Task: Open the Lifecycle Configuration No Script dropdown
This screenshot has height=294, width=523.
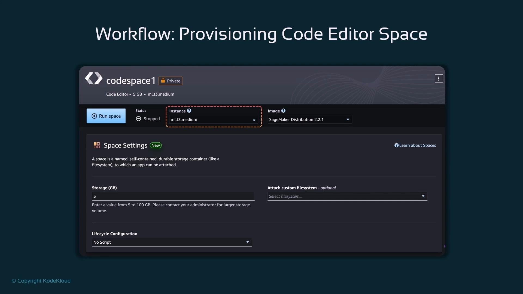Action: pyautogui.click(x=172, y=242)
